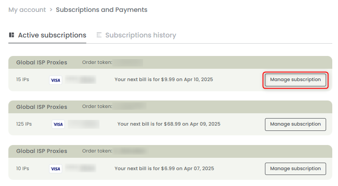Manage subscription for the 125 IPs plan
The image size is (338, 186).
[x=295, y=124]
